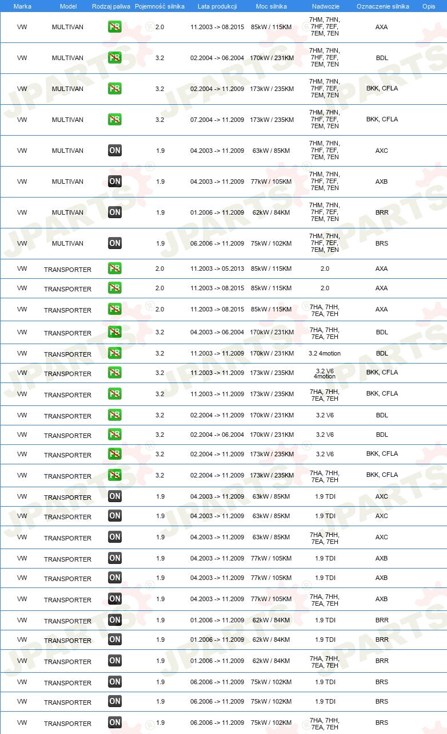This screenshot has height=734, width=447.
Task: Click BRS engine code in Multivan row
Action: point(382,243)
